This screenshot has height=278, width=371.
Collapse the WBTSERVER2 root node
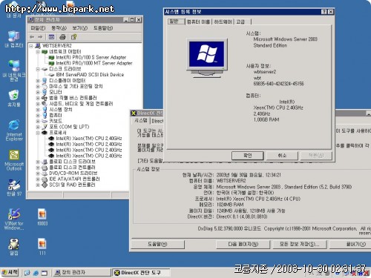click(x=31, y=46)
